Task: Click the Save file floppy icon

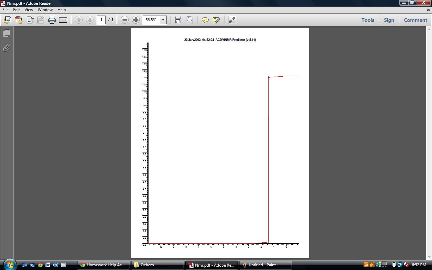Action: 41,20
